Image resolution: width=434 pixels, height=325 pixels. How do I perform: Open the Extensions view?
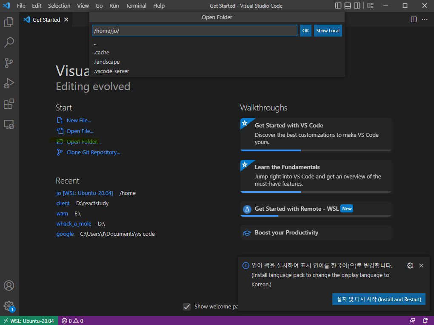coord(9,104)
